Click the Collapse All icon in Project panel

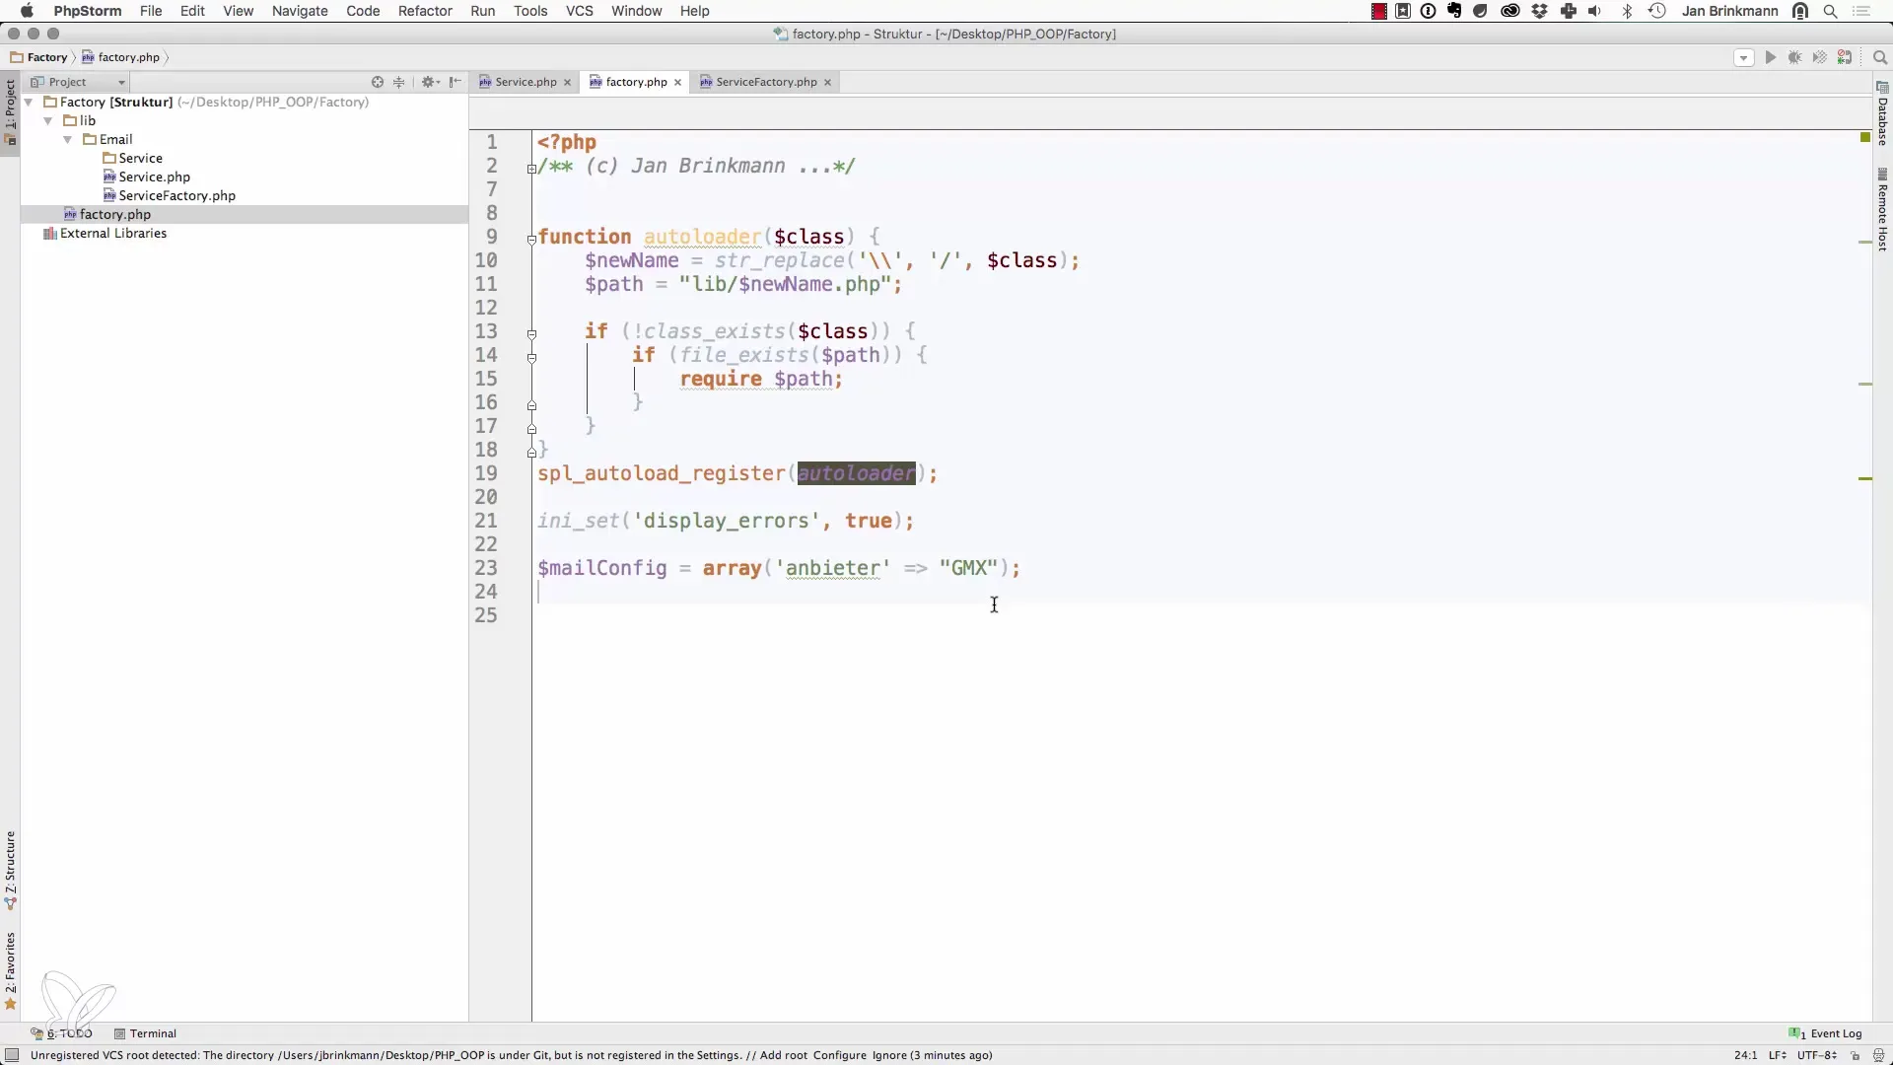pyautogui.click(x=399, y=82)
